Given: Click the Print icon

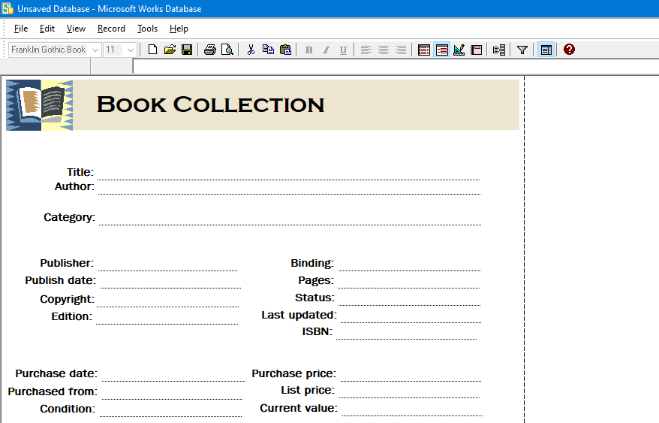Looking at the screenshot, I should pyautogui.click(x=210, y=50).
